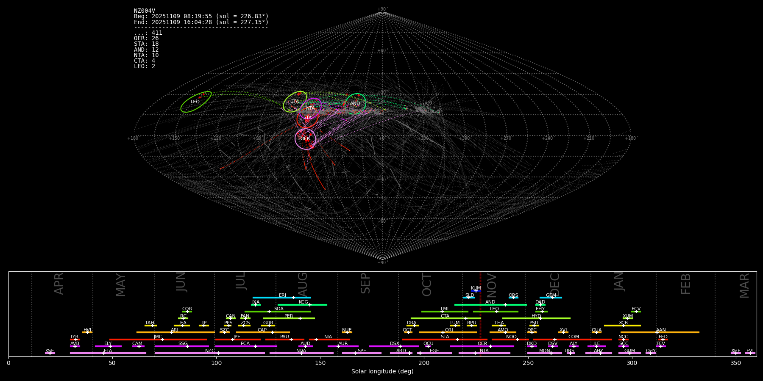Image resolution: width=763 pixels, height=381 pixels.
Task: Click the 'OER: 26' count in legend
Action: click(x=146, y=39)
